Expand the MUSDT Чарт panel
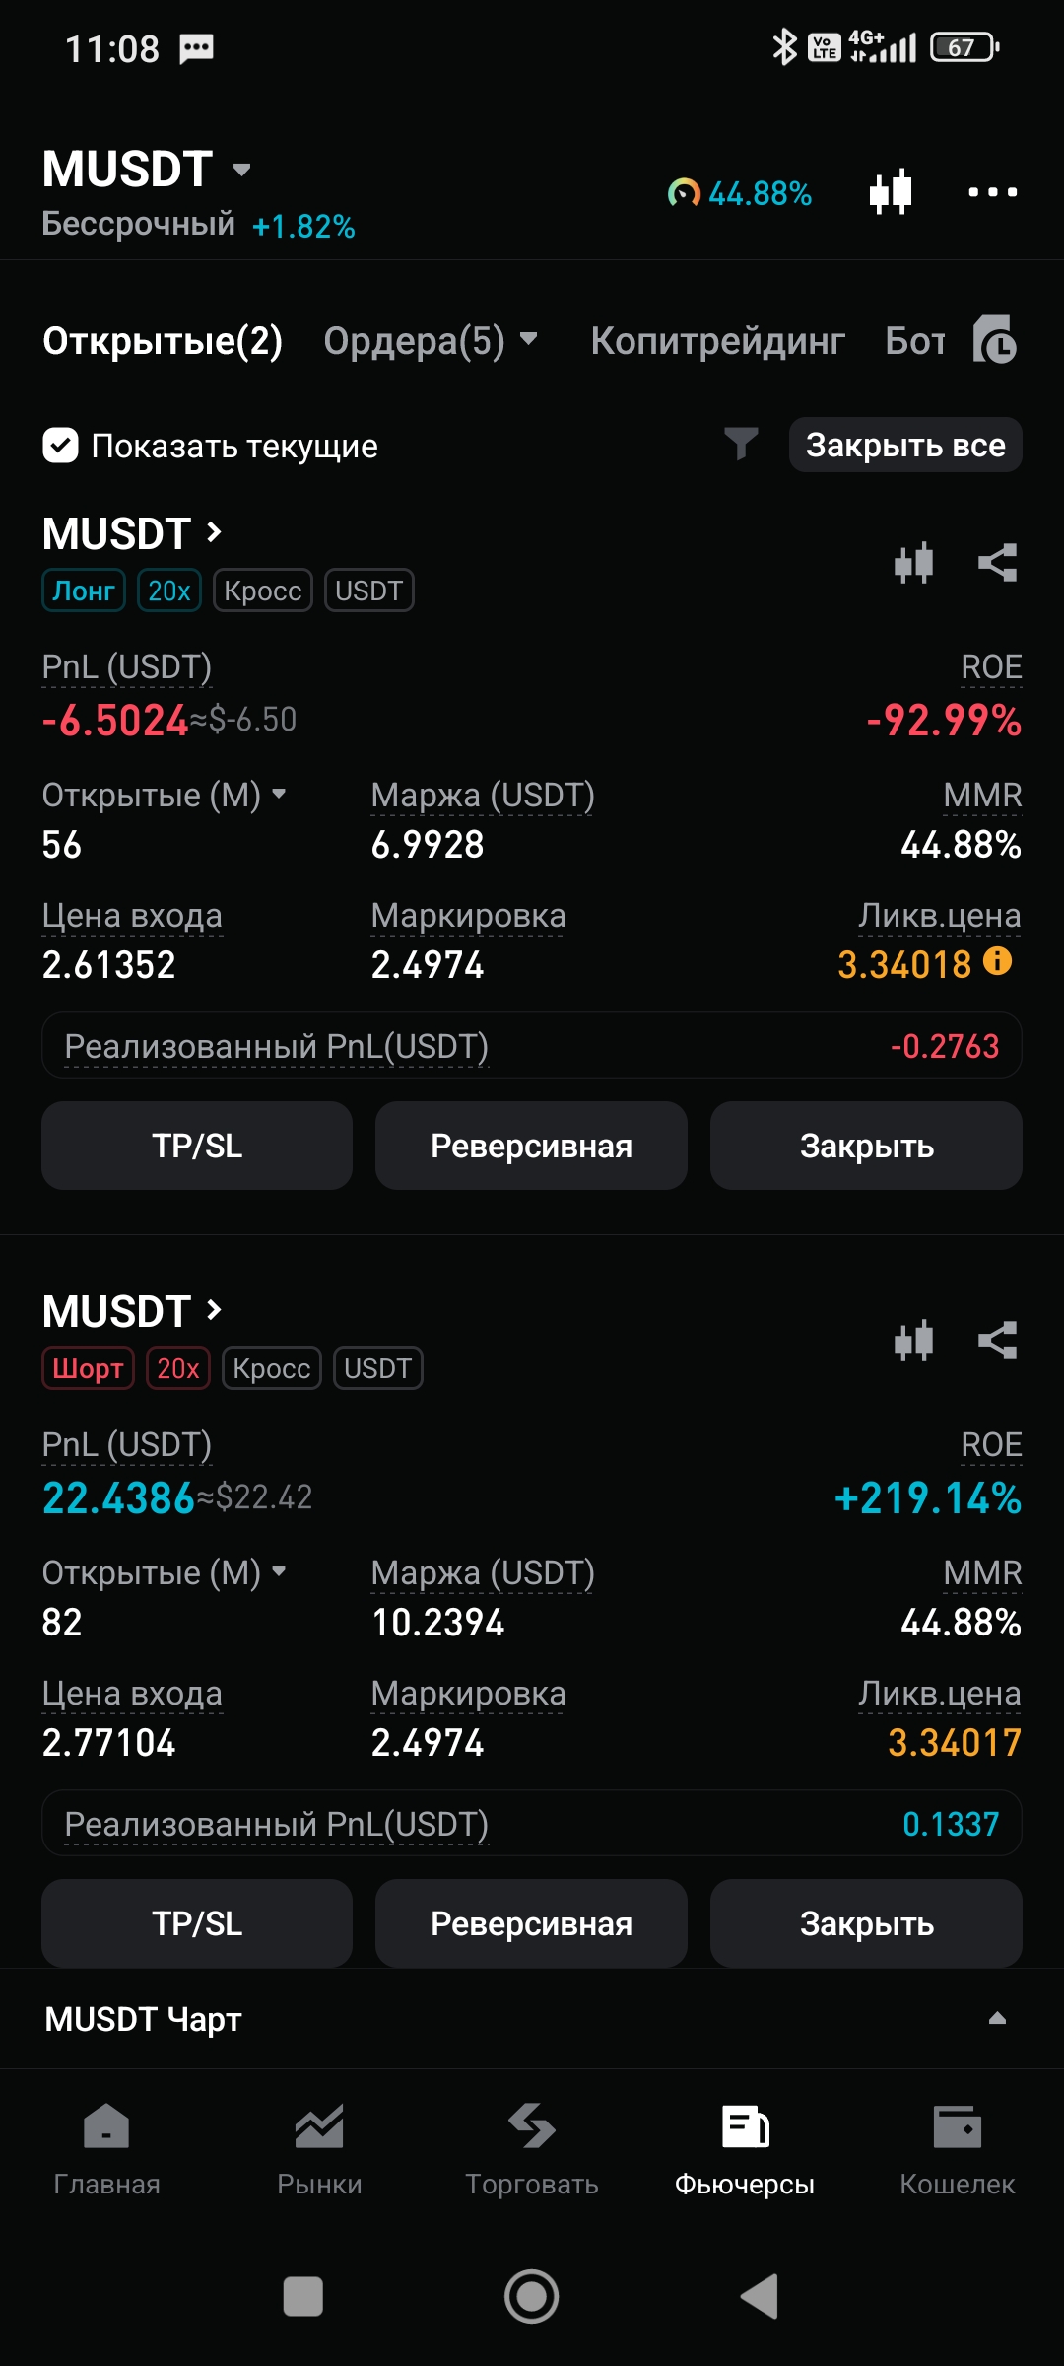1064x2366 pixels. click(x=997, y=2018)
